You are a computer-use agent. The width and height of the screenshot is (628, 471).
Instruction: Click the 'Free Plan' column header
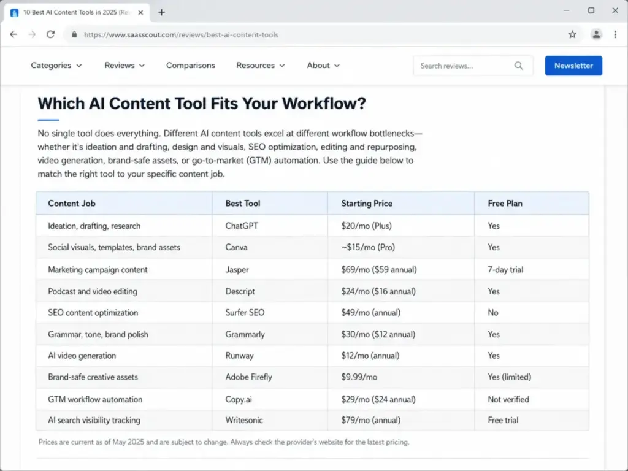532,203
